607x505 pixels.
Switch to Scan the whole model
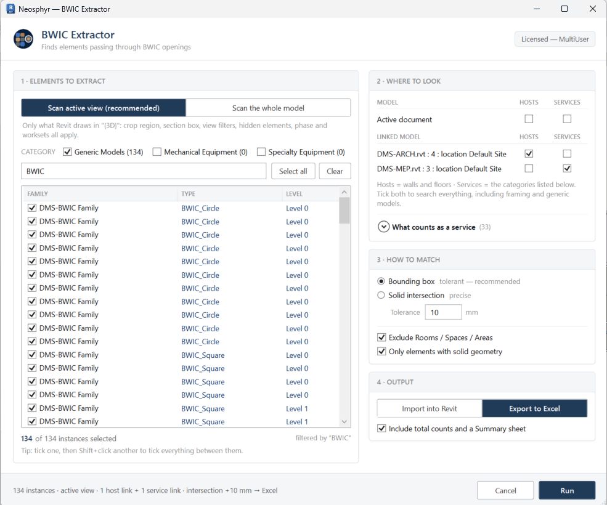point(268,108)
